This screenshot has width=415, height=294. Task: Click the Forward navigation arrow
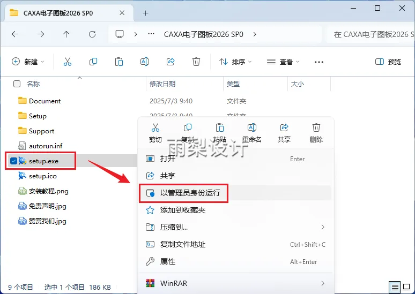click(x=41, y=34)
